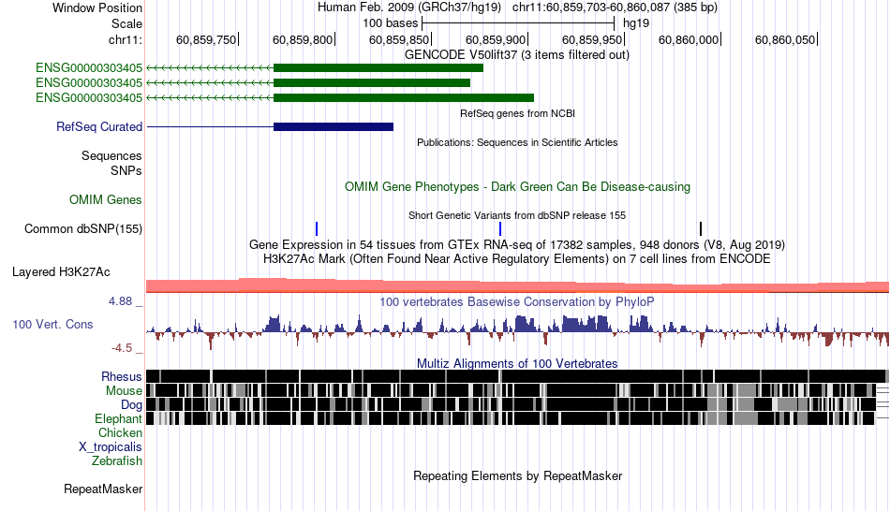Viewport: 890px width, 511px height.
Task: Click the 4.88 conservation maximum value
Action: point(120,301)
